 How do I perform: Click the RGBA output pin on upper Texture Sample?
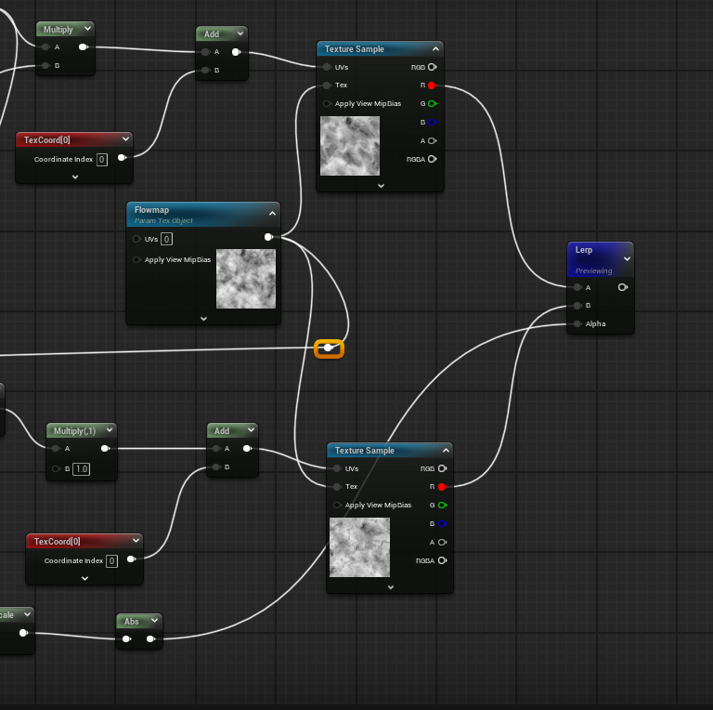coord(432,159)
